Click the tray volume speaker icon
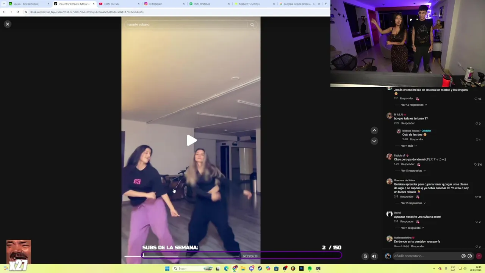The image size is (485, 273). [x=465, y=268]
